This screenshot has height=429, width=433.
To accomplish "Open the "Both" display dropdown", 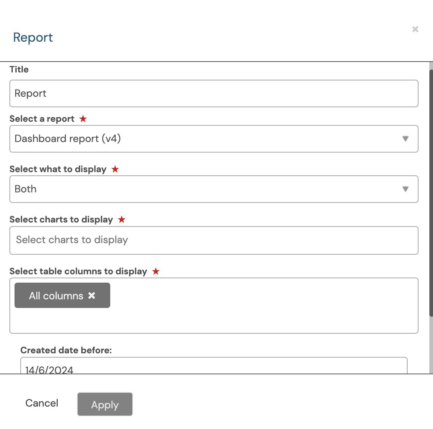I will 214,189.
